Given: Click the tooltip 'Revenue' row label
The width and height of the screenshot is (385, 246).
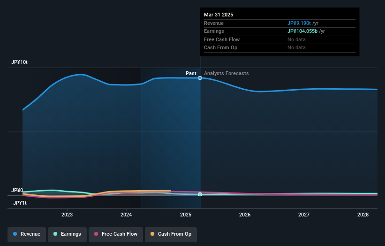Looking at the screenshot, I should [214, 23].
